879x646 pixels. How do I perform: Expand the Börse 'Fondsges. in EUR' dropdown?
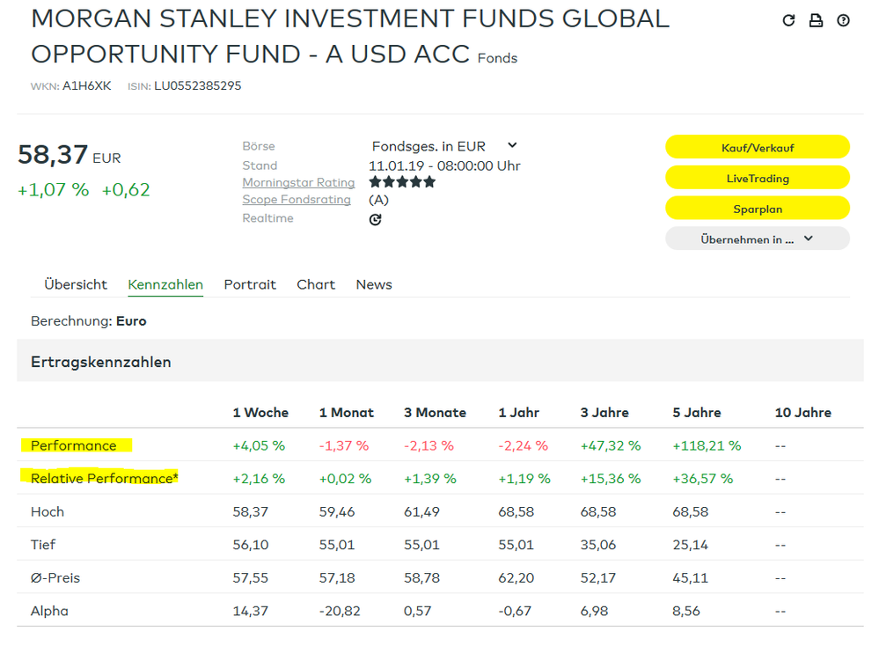pyautogui.click(x=444, y=146)
